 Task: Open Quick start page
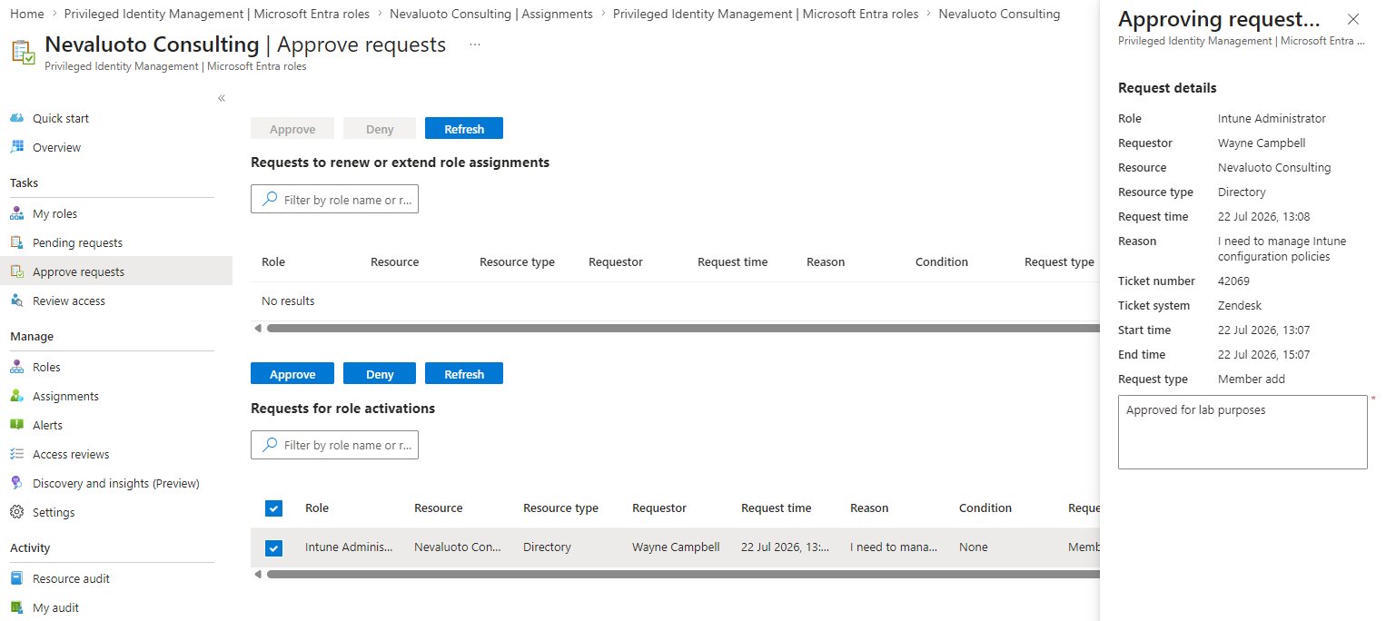61,118
